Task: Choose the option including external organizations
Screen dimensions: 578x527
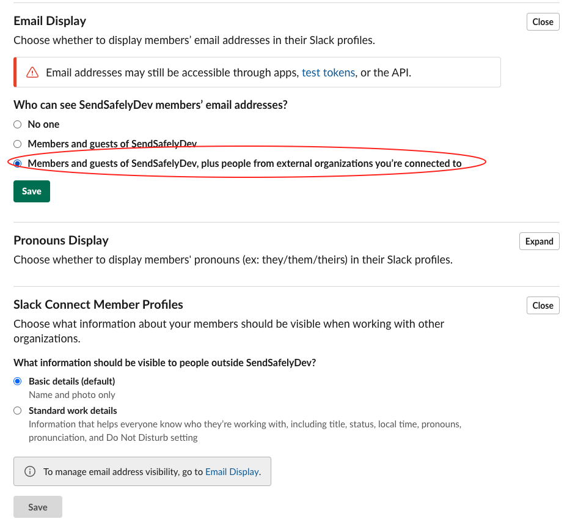Action: tap(18, 164)
